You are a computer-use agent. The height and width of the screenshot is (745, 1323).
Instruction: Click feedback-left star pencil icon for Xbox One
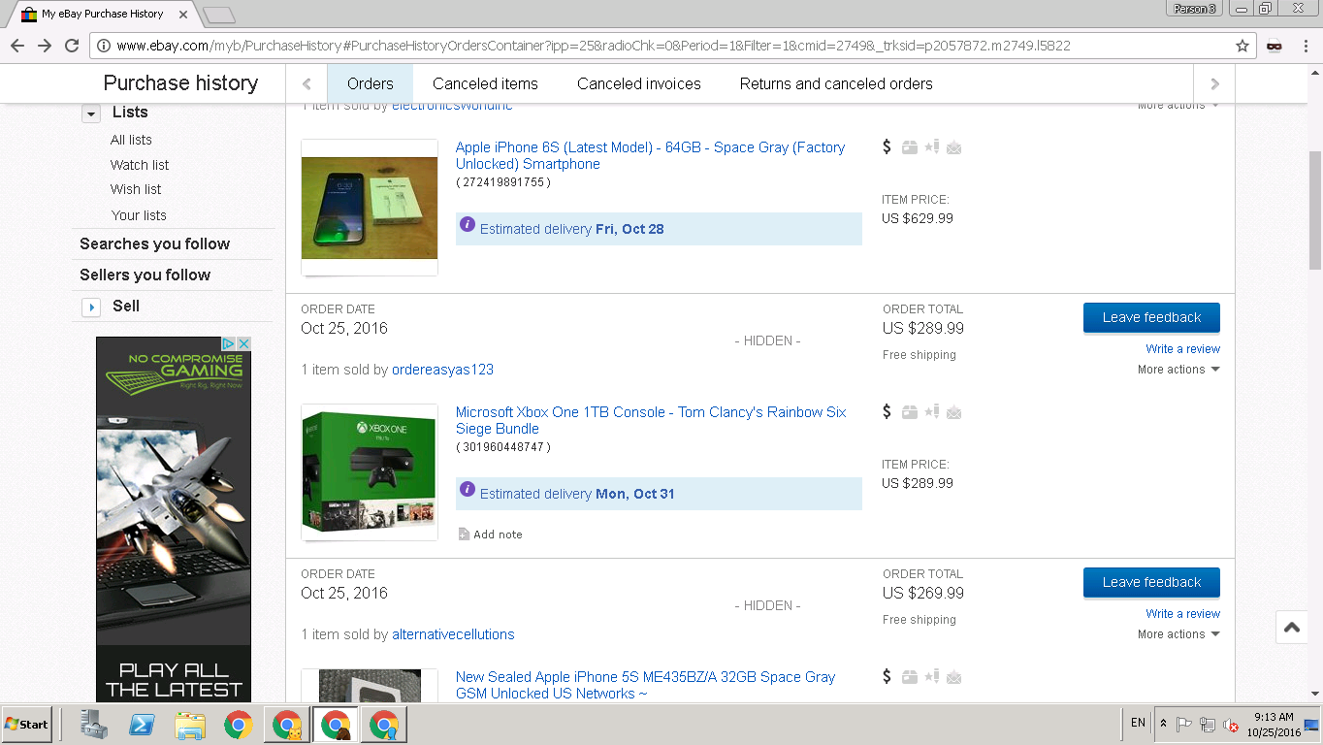click(x=932, y=412)
